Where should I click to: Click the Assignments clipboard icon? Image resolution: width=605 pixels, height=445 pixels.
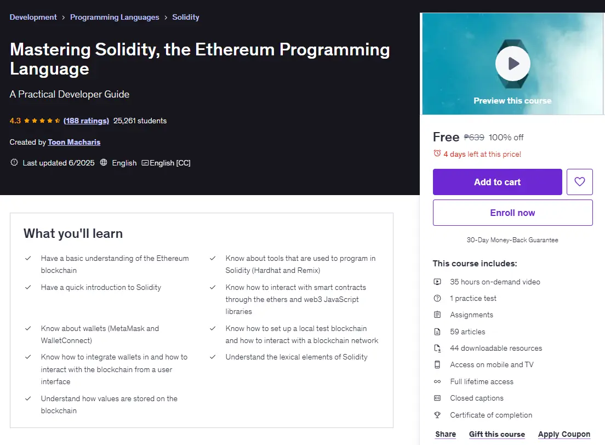click(437, 315)
